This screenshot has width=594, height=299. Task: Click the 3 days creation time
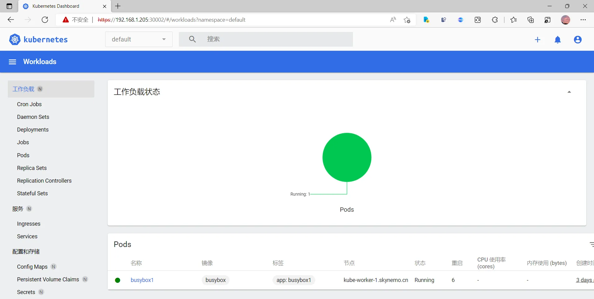pos(585,280)
